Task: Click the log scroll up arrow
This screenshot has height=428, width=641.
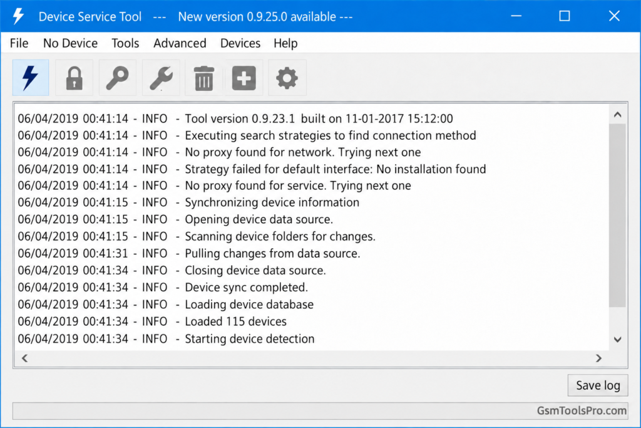Action: pyautogui.click(x=618, y=115)
